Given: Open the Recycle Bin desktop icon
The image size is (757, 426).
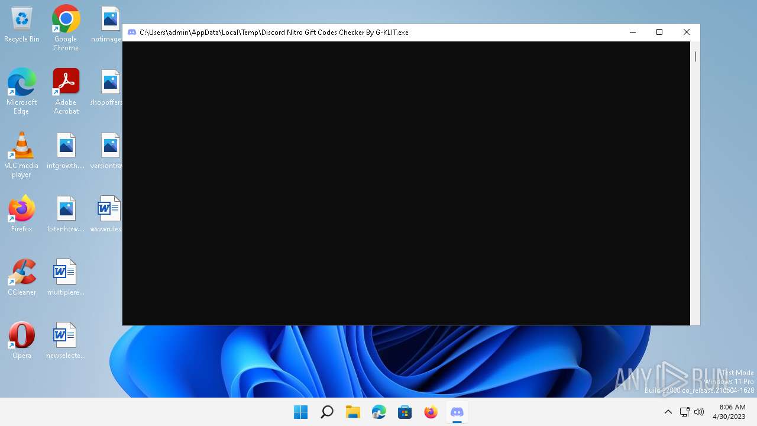Looking at the screenshot, I should 22,25.
